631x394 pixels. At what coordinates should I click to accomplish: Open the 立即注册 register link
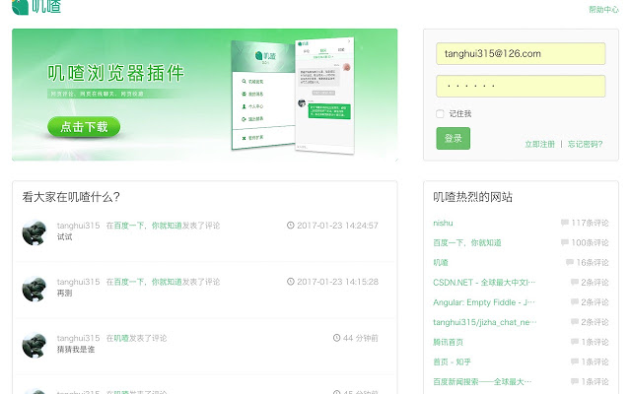539,144
